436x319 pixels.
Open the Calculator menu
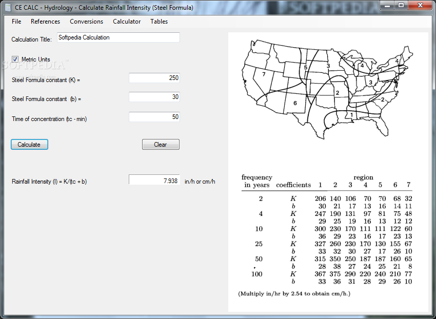coord(127,22)
